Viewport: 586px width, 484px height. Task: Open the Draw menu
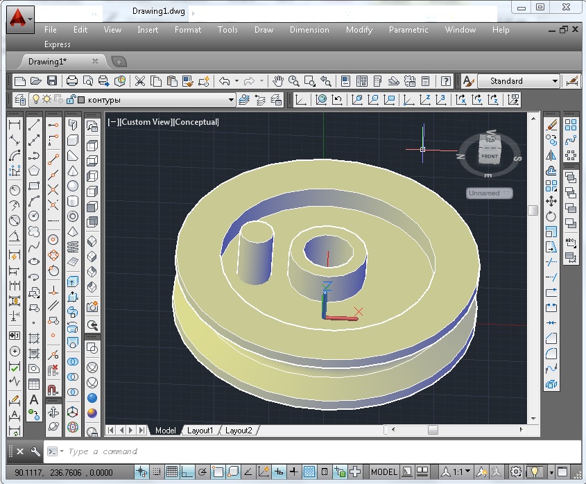coord(264,30)
